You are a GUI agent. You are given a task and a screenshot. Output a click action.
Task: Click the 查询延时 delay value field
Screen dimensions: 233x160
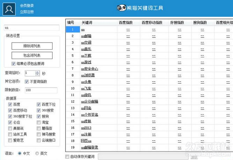coord(30,73)
